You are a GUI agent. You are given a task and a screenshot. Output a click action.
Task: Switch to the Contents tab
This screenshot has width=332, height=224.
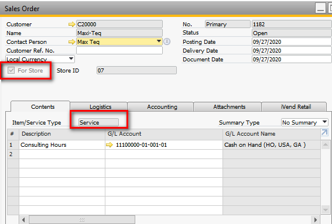(40, 106)
